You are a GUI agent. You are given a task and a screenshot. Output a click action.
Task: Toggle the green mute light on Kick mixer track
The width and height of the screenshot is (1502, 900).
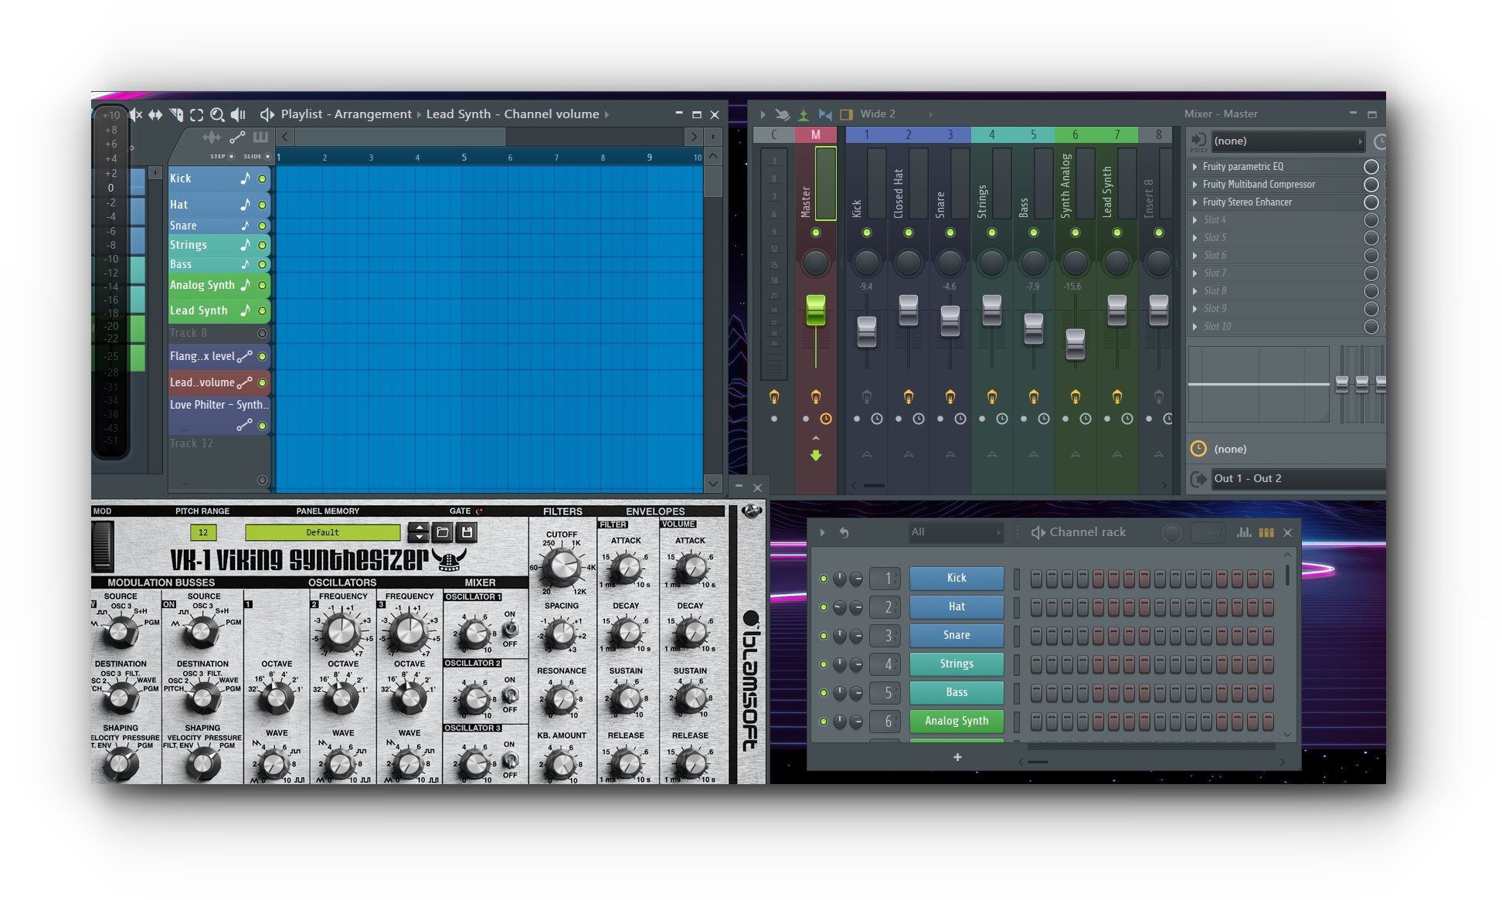coord(867,232)
